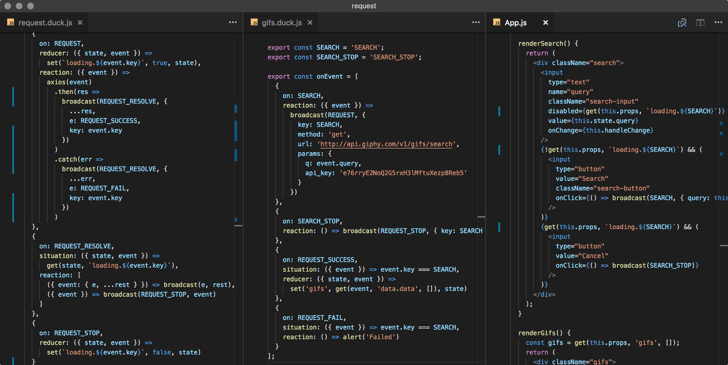Open More Actions menu for request.duck.js editor

click(x=233, y=23)
